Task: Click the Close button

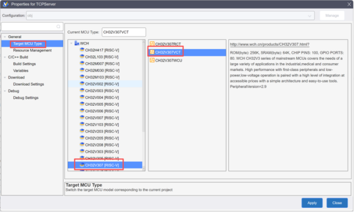Action: (x=337, y=203)
